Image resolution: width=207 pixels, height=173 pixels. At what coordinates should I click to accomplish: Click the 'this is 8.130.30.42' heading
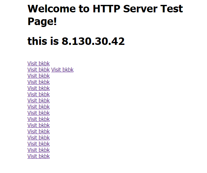point(76,41)
